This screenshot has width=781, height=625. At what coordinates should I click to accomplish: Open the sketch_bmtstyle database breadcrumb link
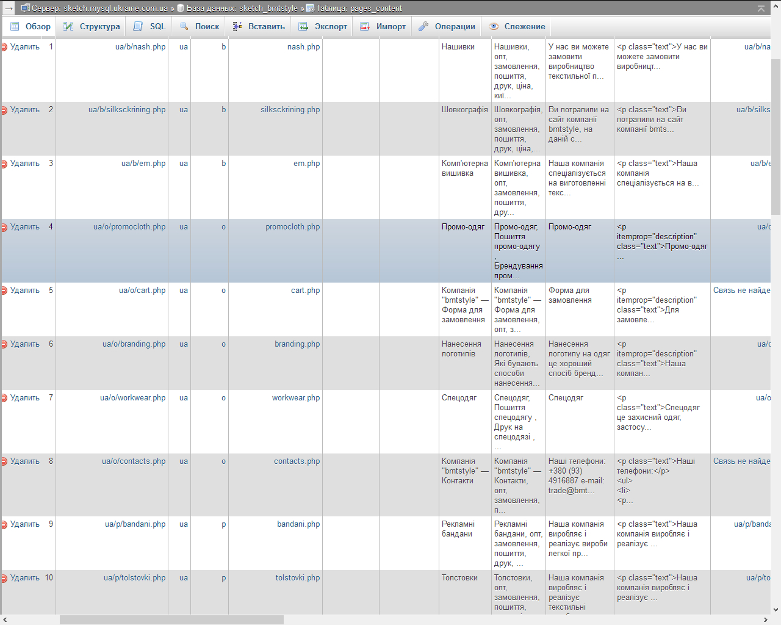point(242,9)
